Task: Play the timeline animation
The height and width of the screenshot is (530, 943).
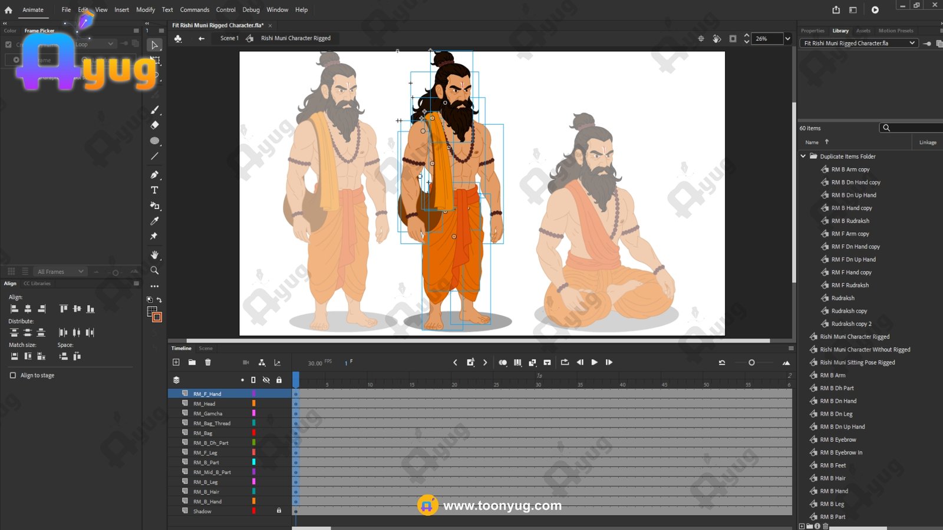Action: tap(594, 362)
